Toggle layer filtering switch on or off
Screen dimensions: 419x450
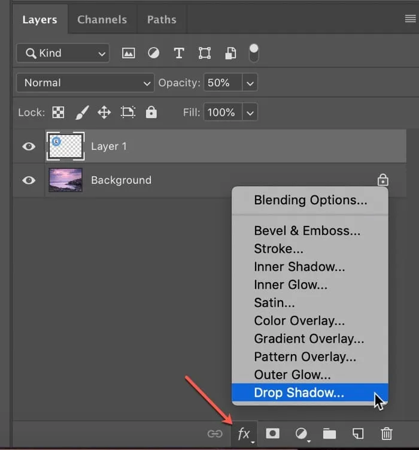pyautogui.click(x=254, y=52)
